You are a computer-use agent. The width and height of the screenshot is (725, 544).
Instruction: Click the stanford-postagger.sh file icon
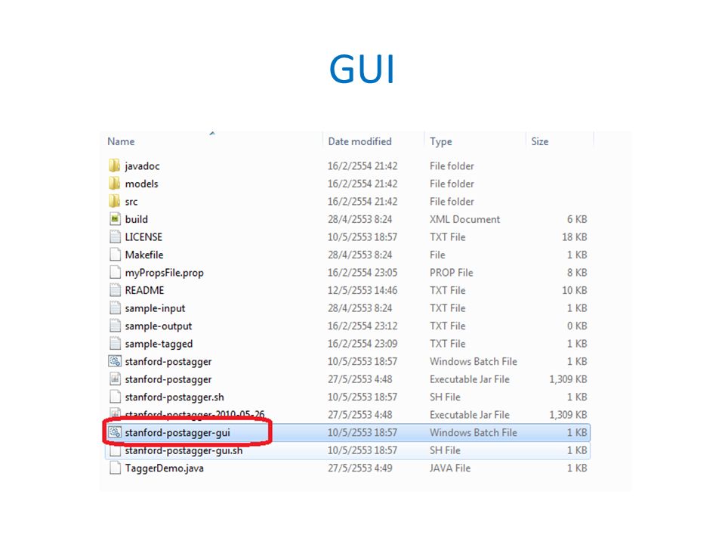[x=115, y=397]
